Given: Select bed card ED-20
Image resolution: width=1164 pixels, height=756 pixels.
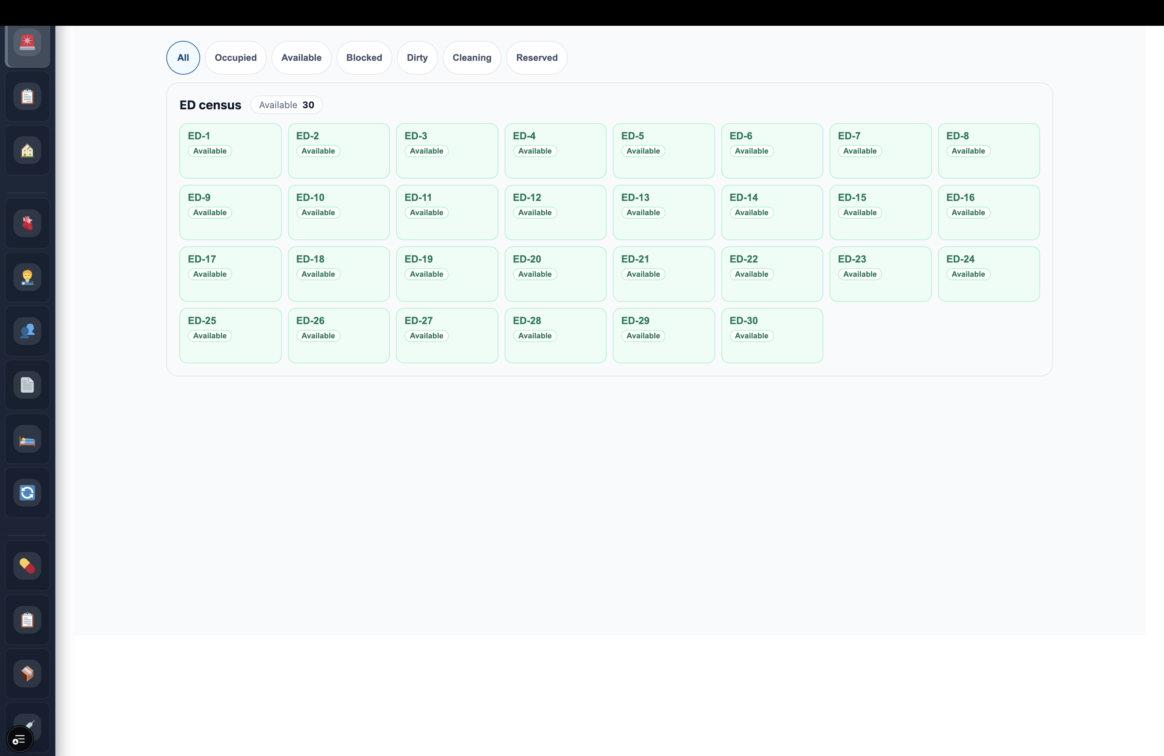Looking at the screenshot, I should [555, 274].
